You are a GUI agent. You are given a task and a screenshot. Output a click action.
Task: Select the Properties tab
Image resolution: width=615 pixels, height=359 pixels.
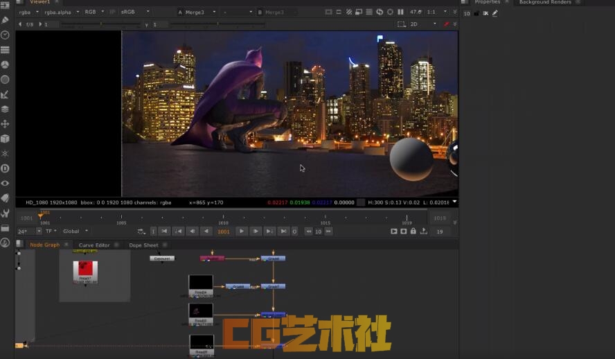click(x=487, y=2)
